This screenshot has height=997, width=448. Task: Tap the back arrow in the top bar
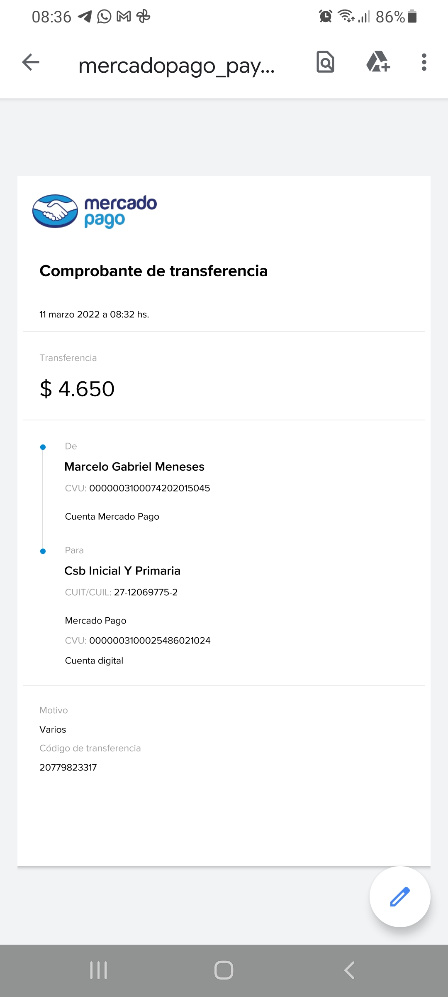pyautogui.click(x=31, y=63)
